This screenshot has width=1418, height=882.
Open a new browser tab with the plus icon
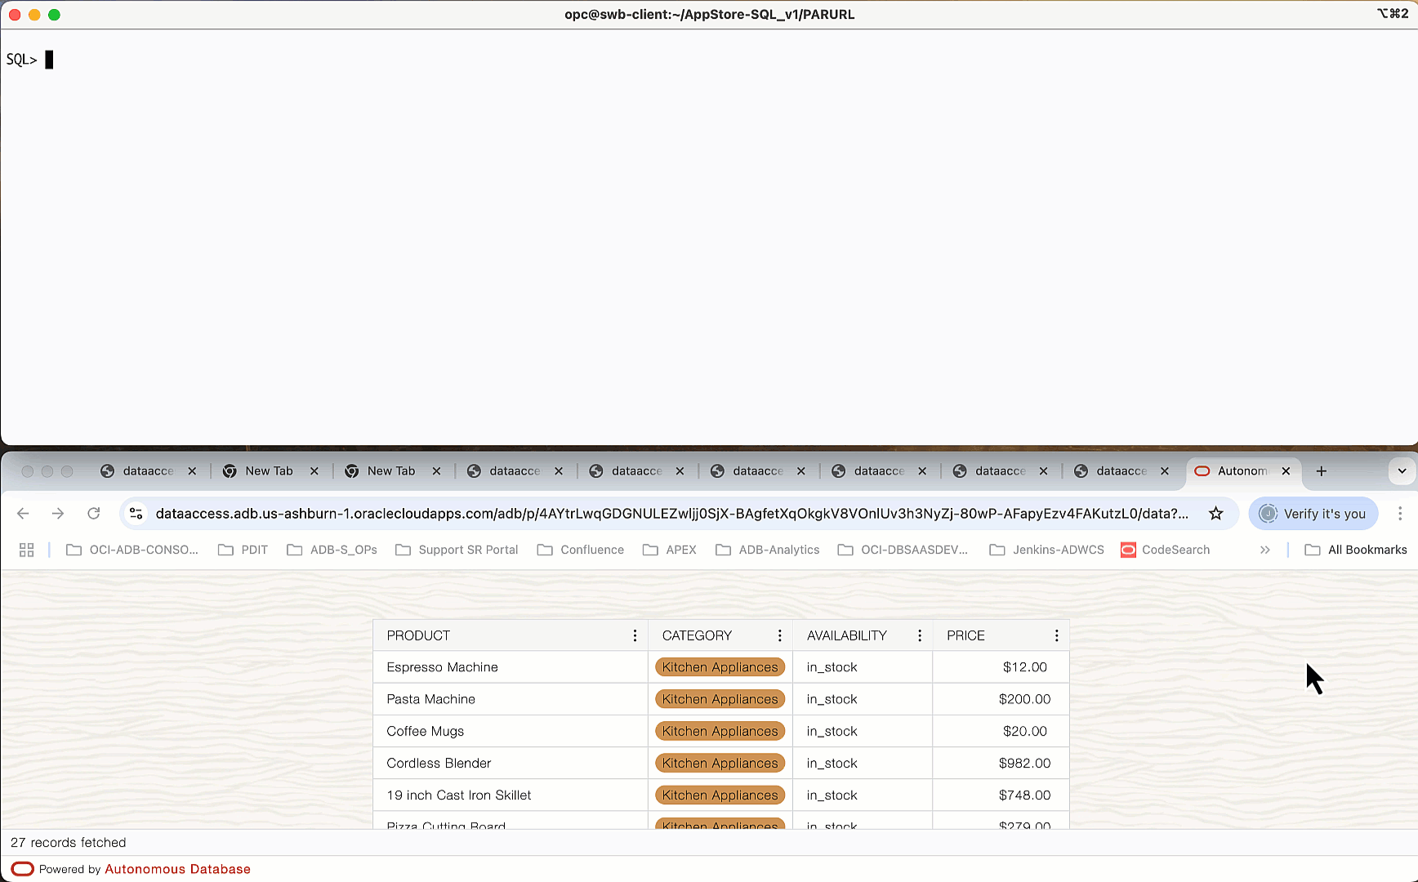coord(1321,471)
